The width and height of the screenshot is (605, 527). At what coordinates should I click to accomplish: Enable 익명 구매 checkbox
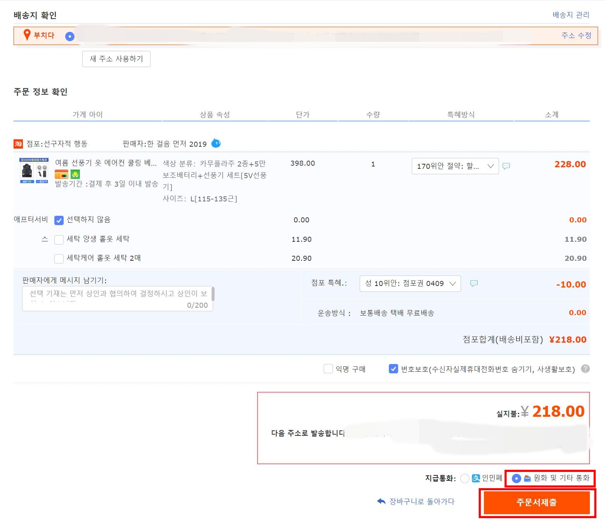(328, 369)
